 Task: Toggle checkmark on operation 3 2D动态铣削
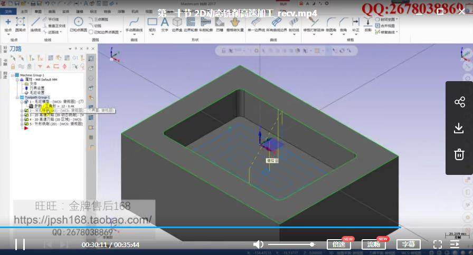(x=26, y=115)
